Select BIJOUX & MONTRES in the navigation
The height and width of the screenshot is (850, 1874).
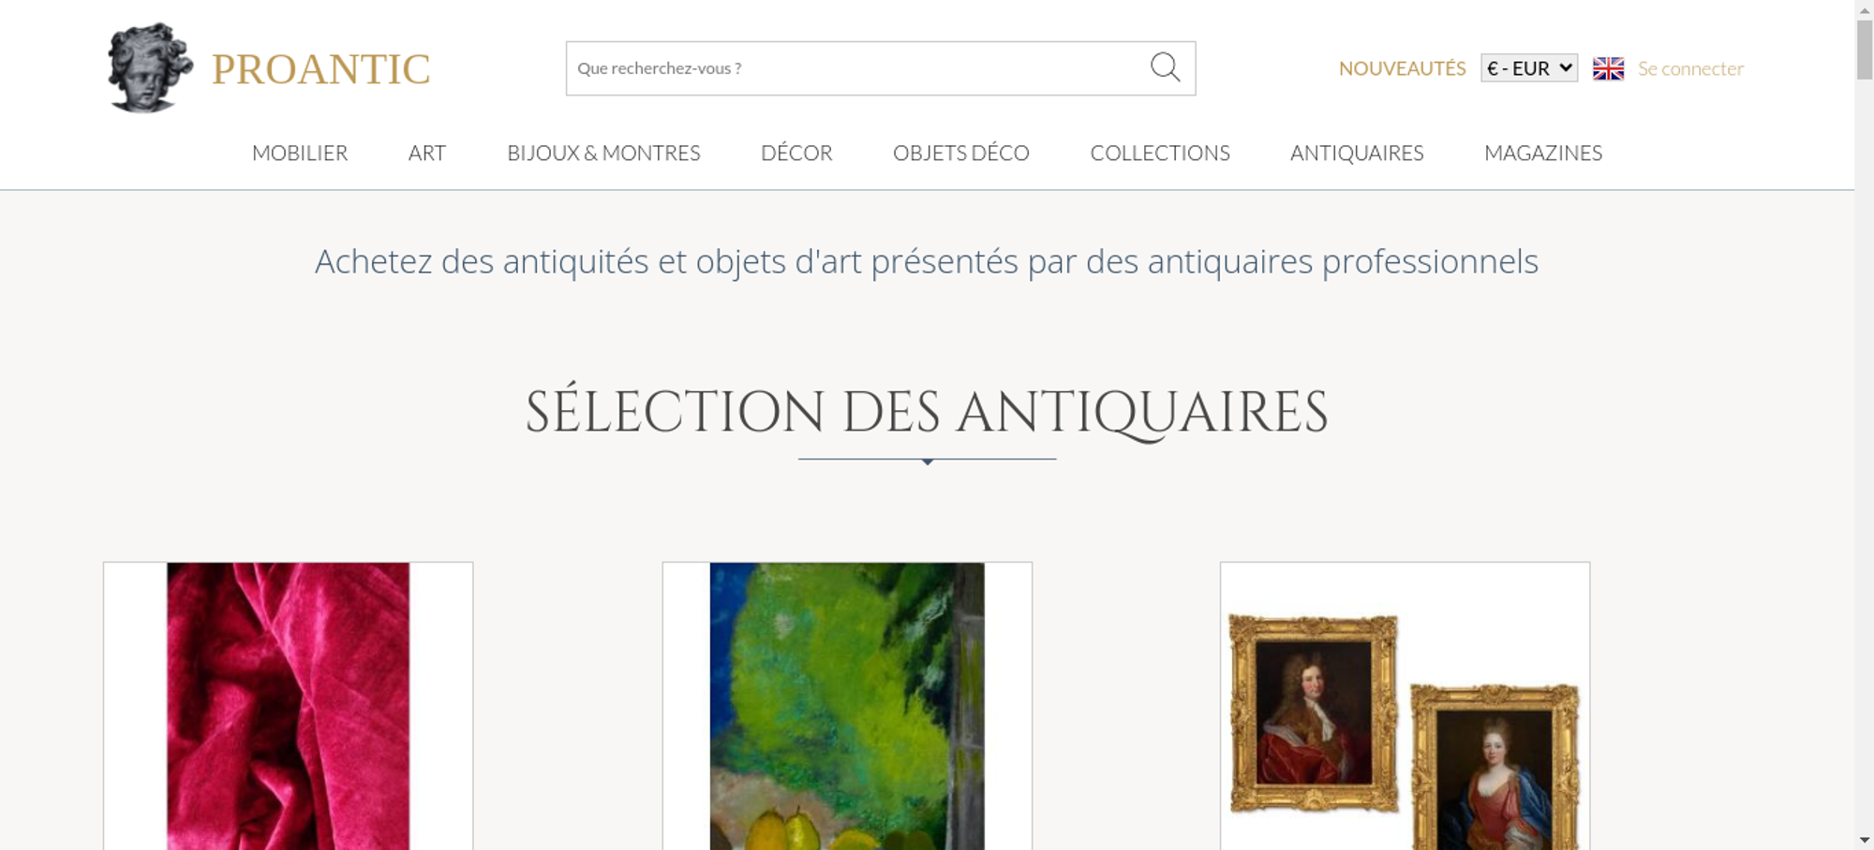coord(603,153)
